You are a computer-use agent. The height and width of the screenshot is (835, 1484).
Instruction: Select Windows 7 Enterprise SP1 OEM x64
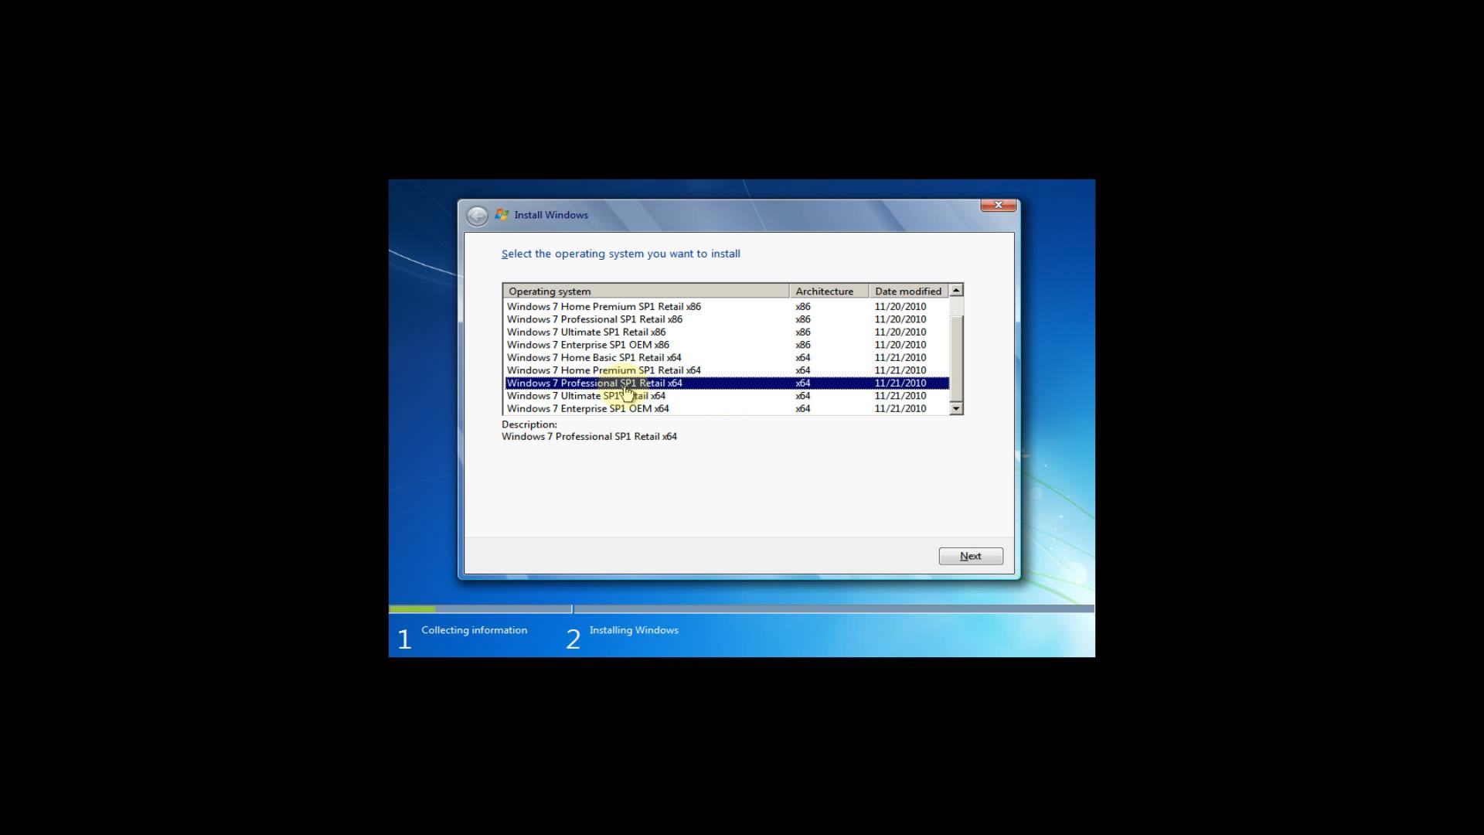(x=727, y=408)
